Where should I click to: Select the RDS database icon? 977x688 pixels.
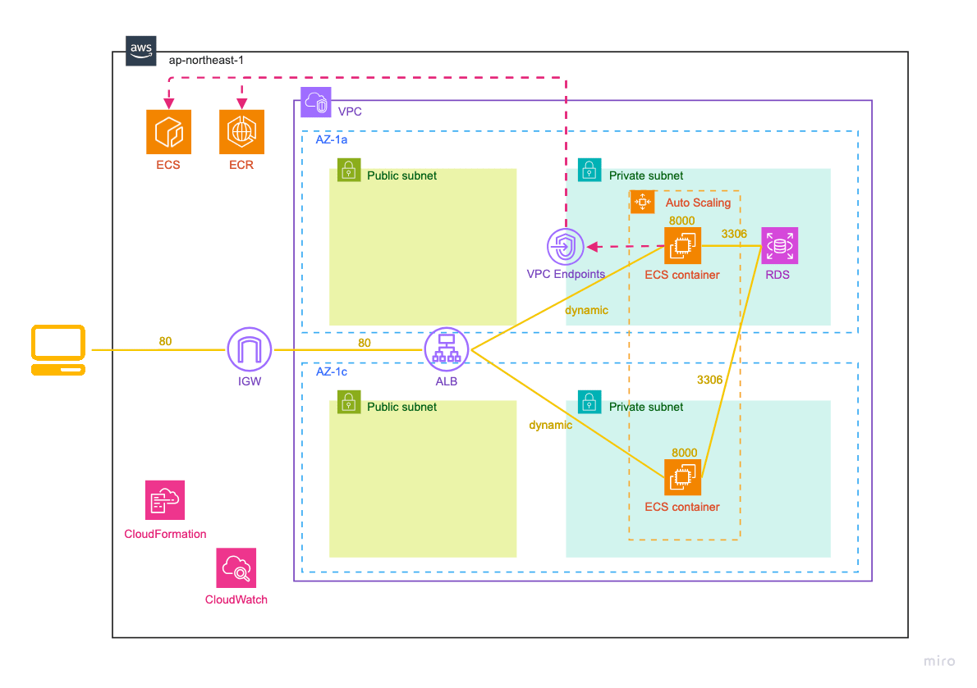tap(779, 246)
